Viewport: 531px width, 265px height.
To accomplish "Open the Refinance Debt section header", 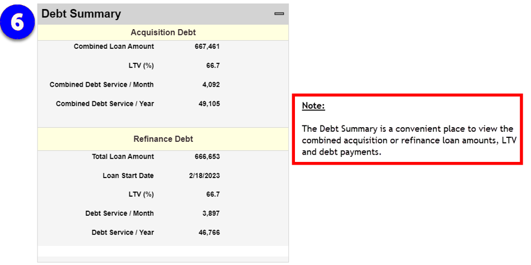I will (x=163, y=139).
